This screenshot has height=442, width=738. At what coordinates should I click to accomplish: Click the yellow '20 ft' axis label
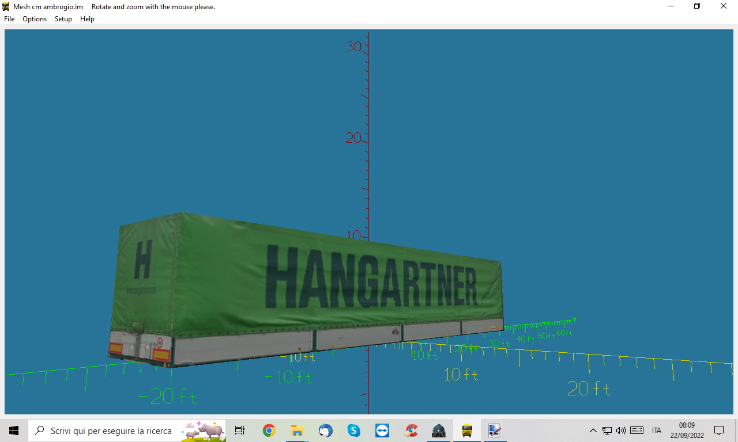coord(589,389)
